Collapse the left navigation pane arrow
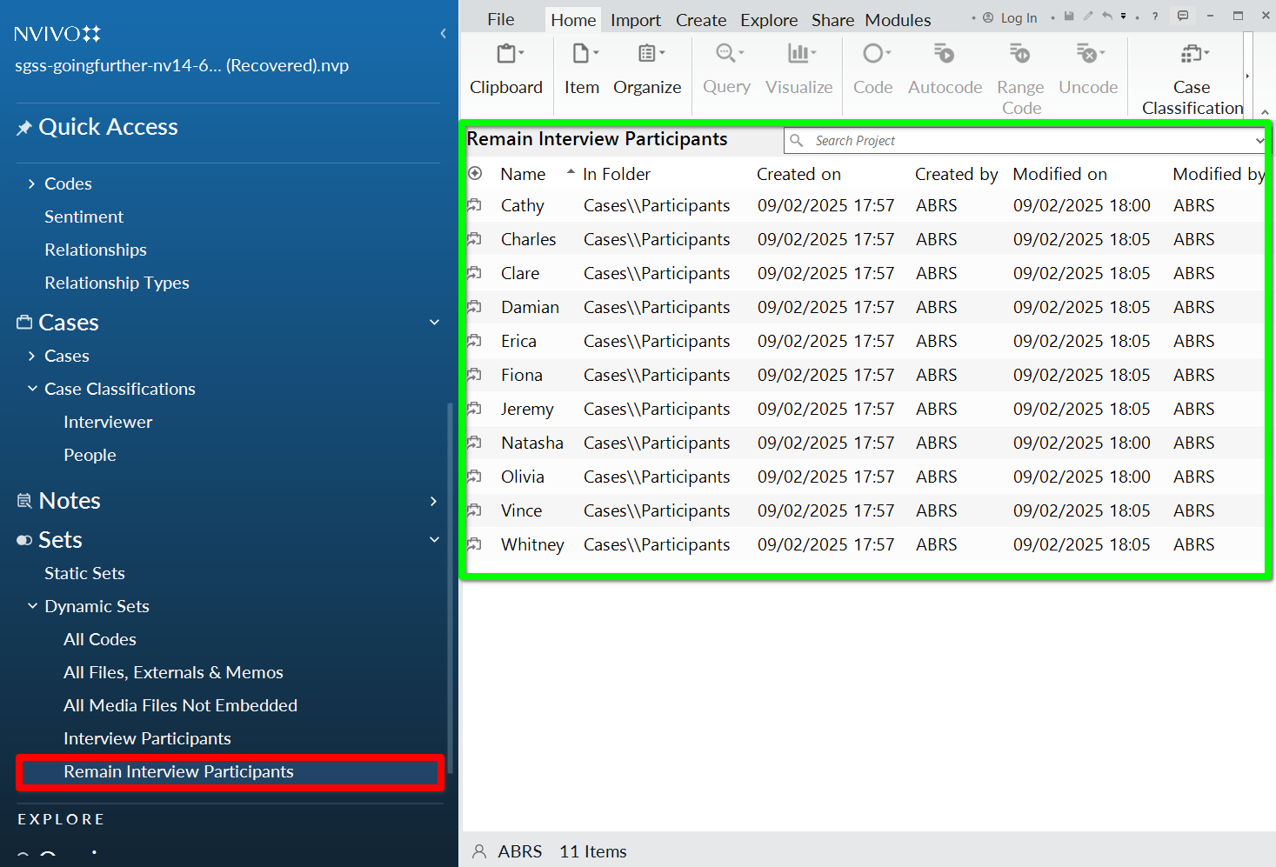This screenshot has height=867, width=1276. [x=443, y=34]
